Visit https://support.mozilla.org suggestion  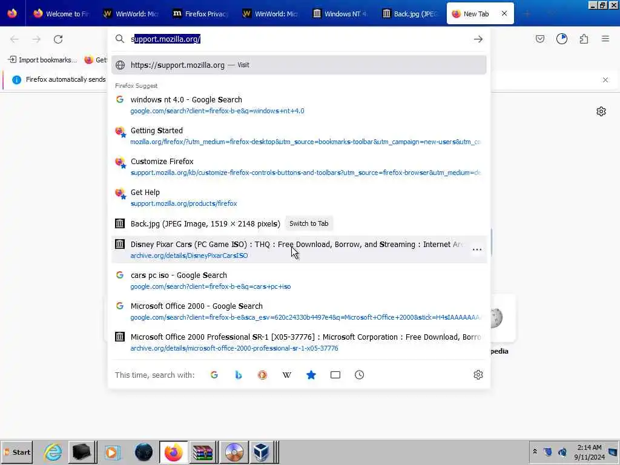[299, 65]
